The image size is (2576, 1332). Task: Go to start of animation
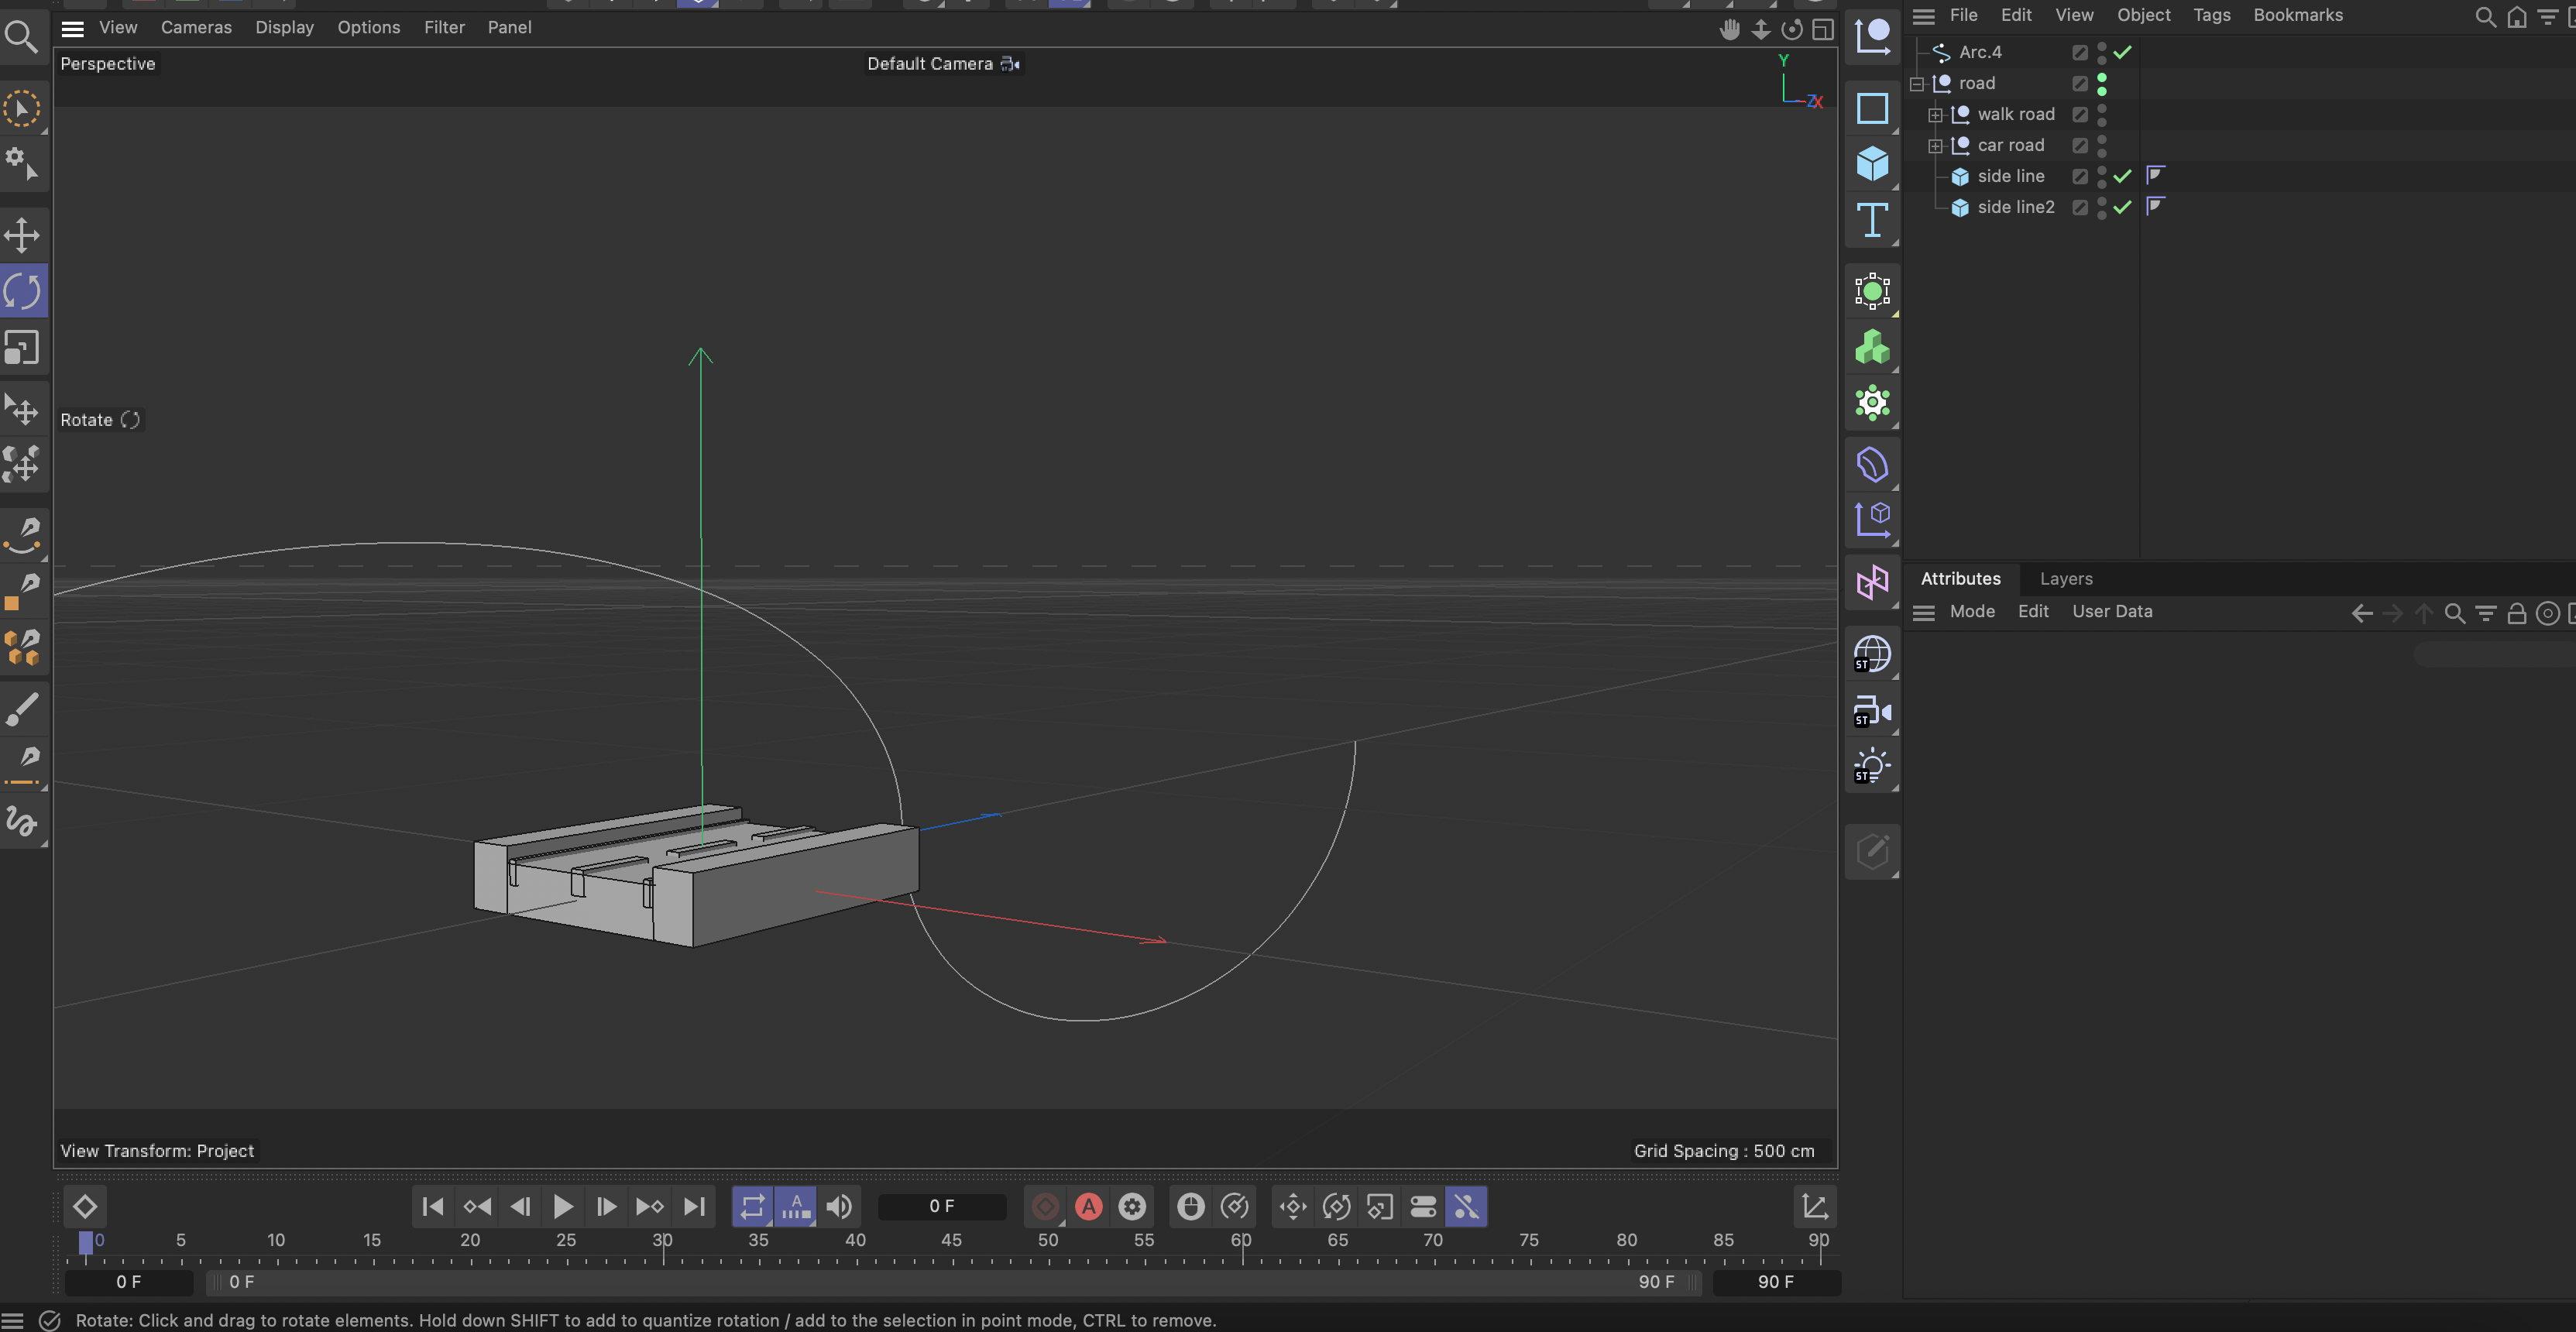pos(433,1207)
